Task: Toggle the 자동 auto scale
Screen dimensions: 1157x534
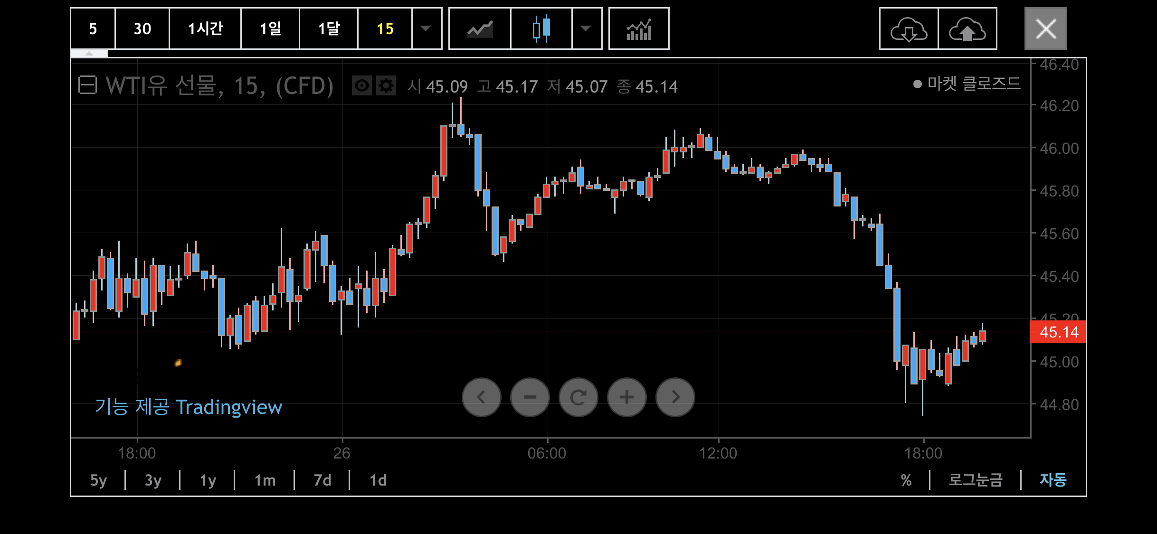Action: click(x=1053, y=480)
